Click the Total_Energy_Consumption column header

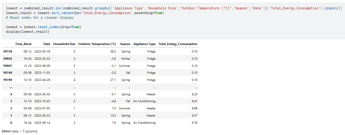(x=178, y=44)
